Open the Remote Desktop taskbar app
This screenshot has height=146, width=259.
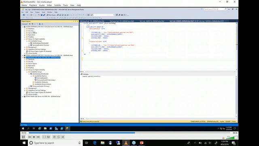(118, 143)
